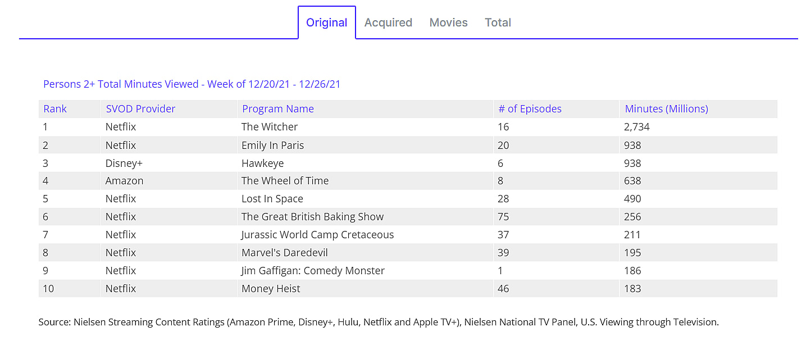811x345 pixels.
Task: Click the Money Heist program name
Action: coord(271,289)
